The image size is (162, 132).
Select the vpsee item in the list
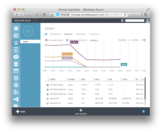point(30,41)
